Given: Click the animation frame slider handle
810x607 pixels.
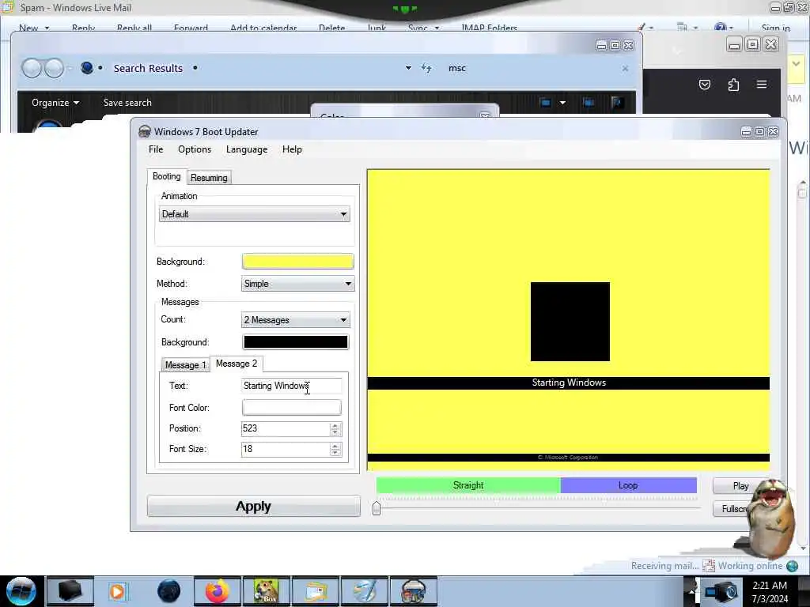Looking at the screenshot, I should click(377, 508).
